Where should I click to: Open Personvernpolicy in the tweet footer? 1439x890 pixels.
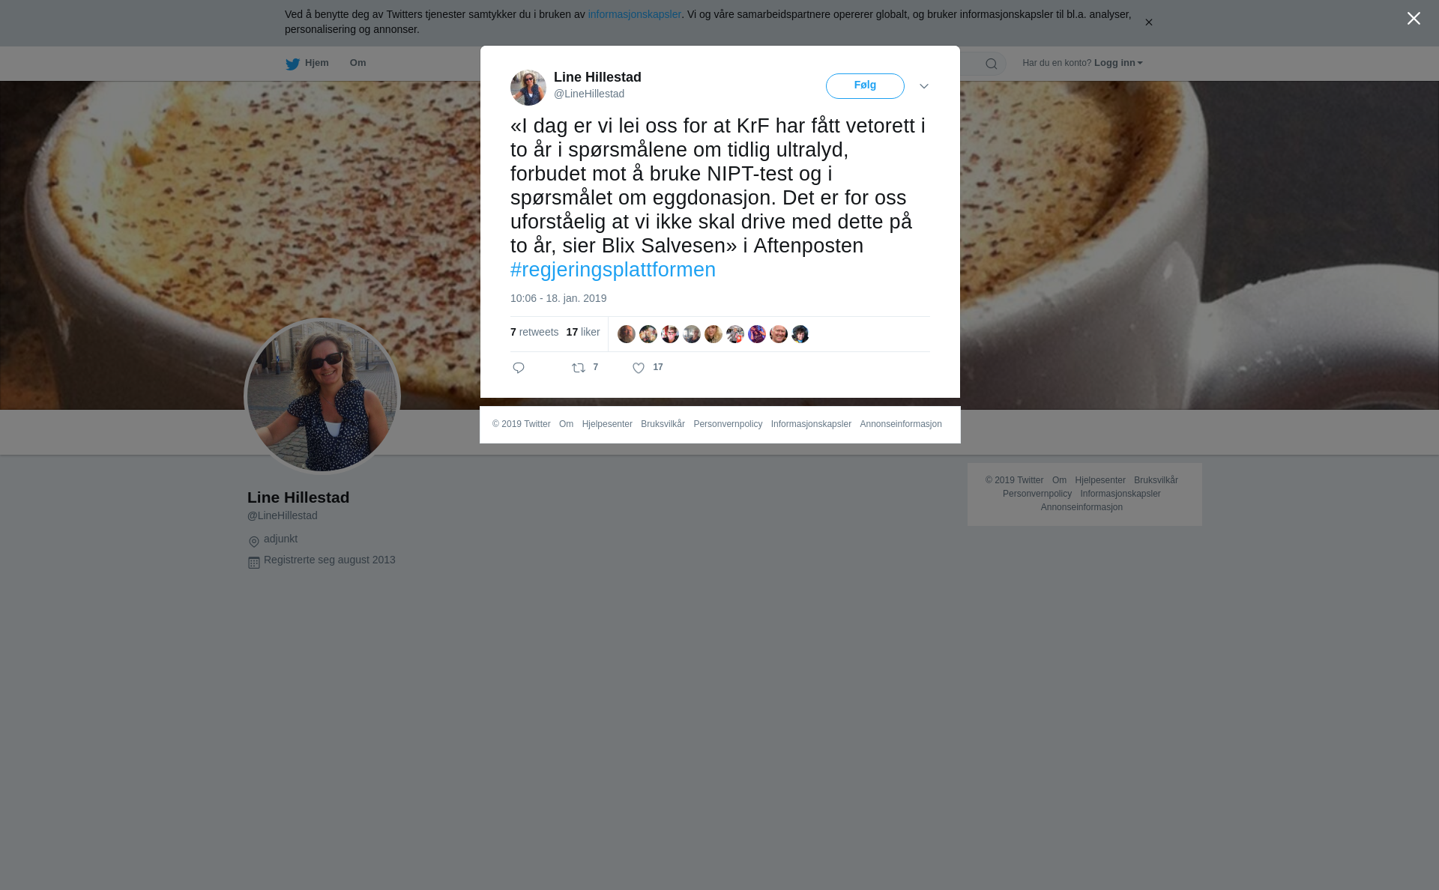pyautogui.click(x=728, y=424)
